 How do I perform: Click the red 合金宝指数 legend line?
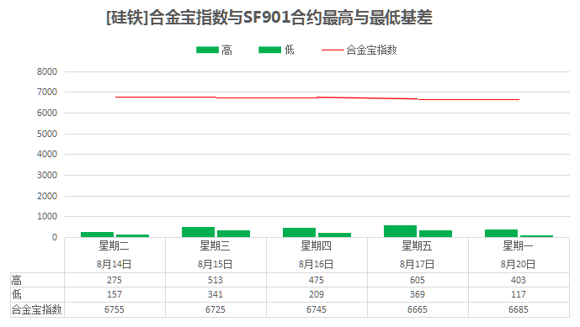(x=333, y=50)
